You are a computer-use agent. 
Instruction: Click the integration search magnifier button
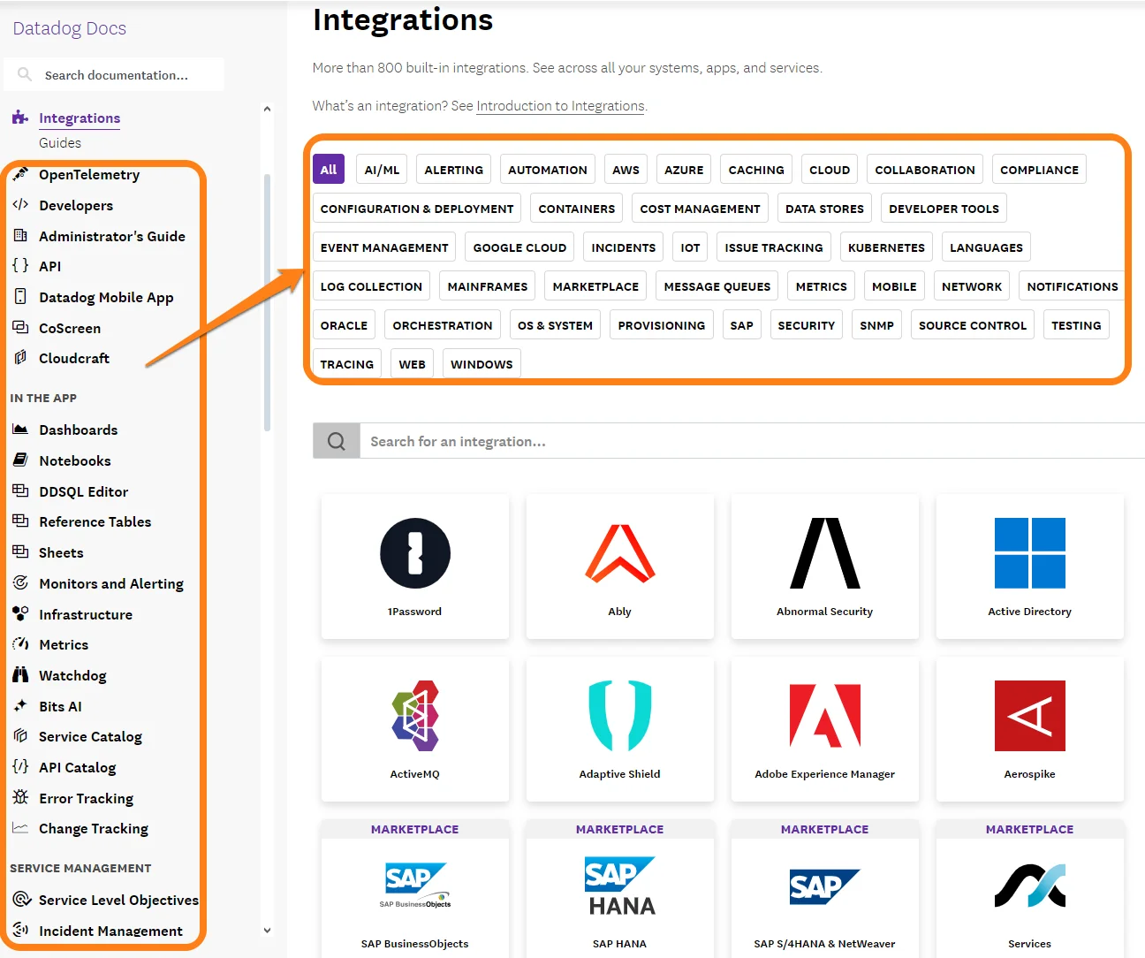[336, 441]
